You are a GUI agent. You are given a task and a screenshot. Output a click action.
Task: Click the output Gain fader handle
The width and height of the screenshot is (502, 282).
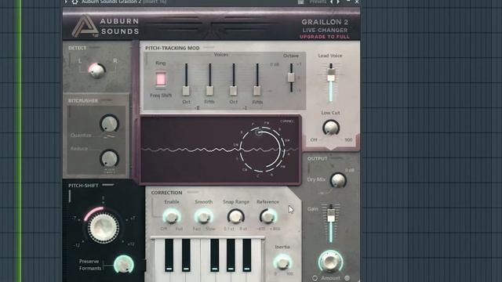[331, 215]
